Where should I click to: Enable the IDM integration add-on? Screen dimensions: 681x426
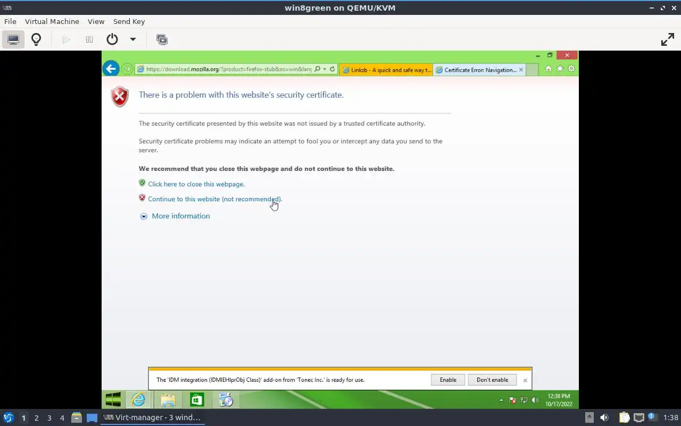point(448,380)
